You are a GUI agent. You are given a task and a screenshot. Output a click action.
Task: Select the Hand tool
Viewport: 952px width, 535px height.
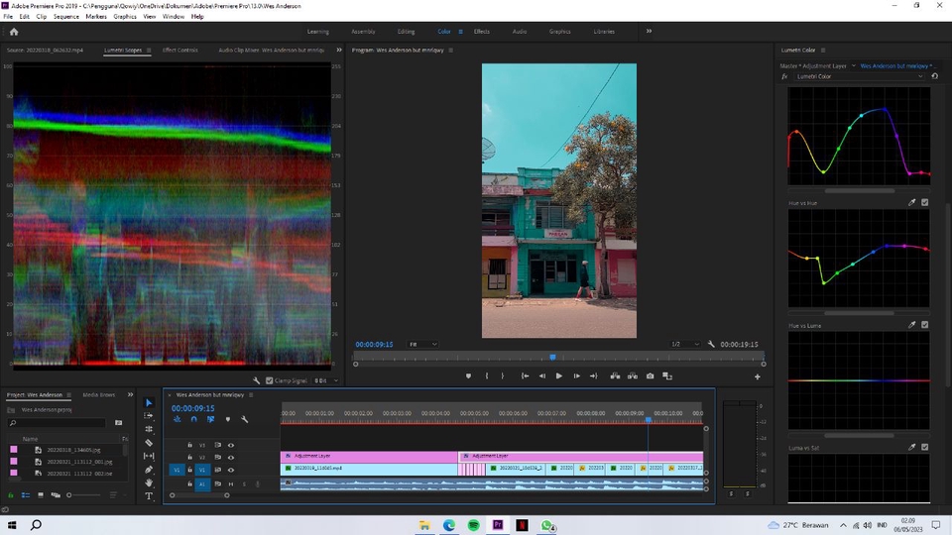coord(149,482)
